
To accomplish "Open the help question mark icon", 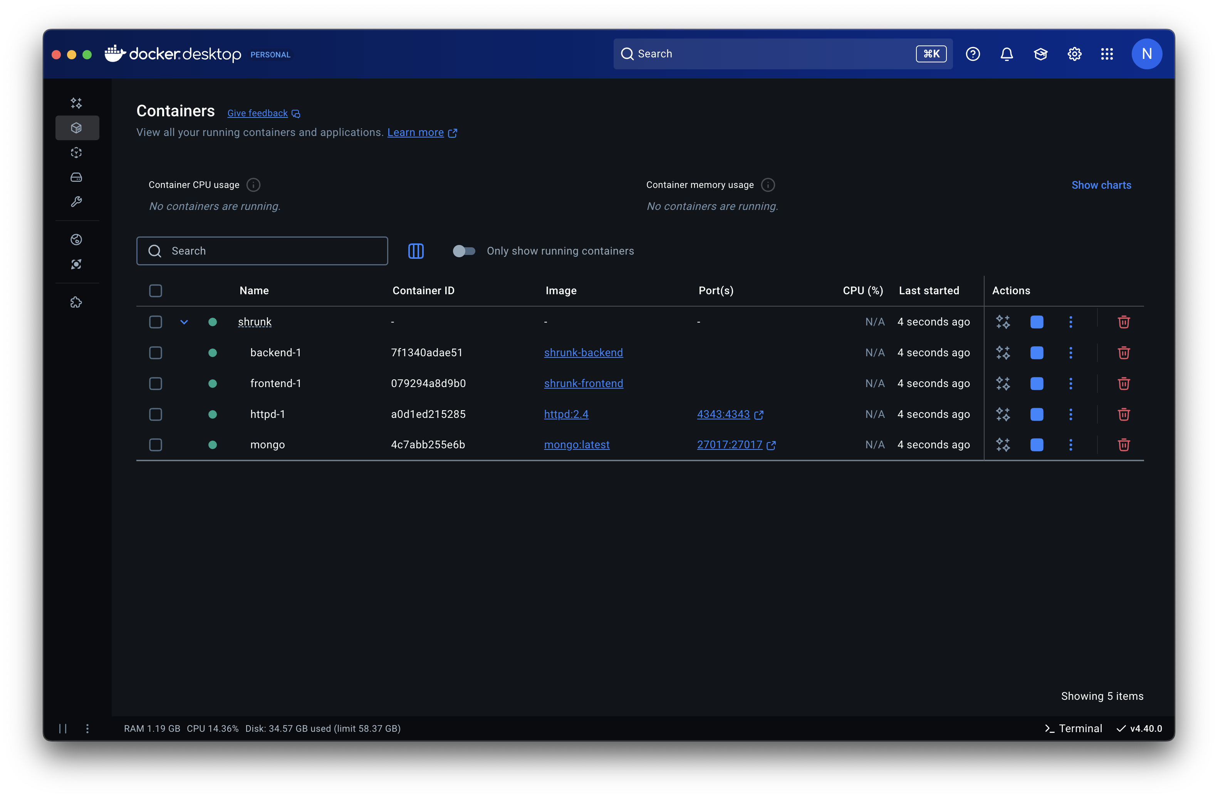I will (x=973, y=54).
